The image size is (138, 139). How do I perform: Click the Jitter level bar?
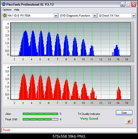(x=41, y=114)
